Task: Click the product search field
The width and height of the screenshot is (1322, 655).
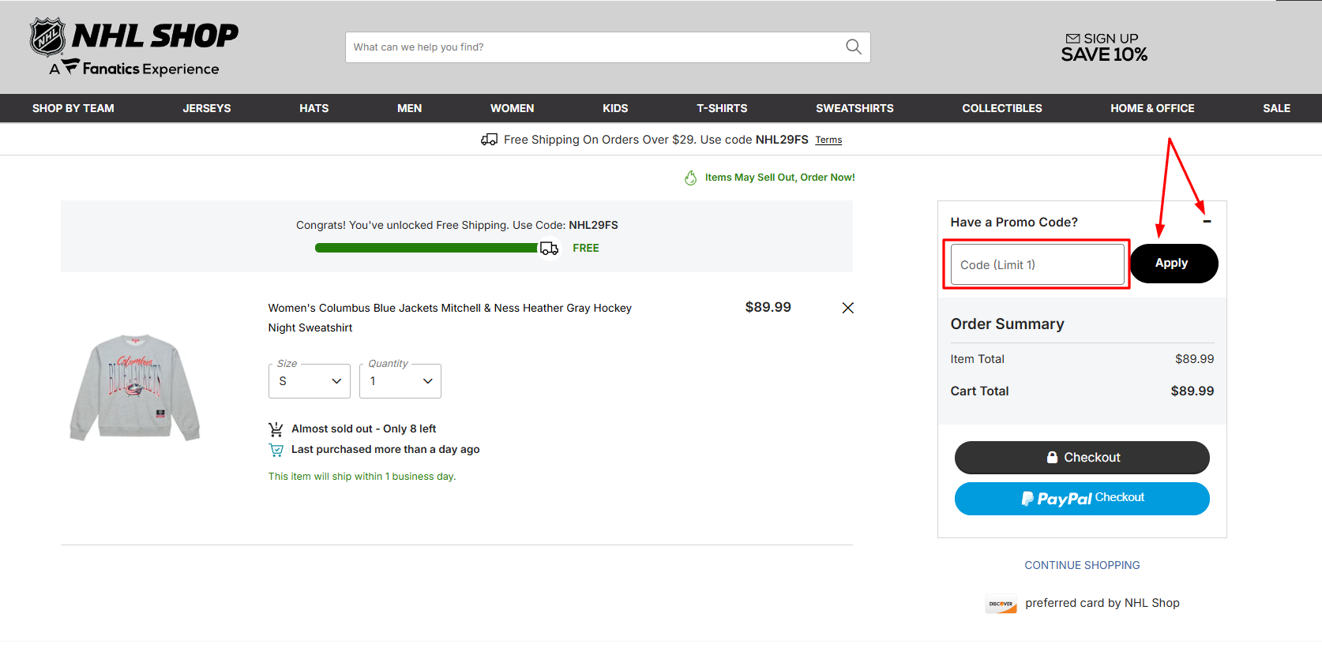Action: 607,47
